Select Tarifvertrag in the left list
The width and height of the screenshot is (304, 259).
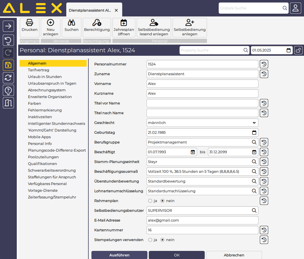tap(39, 70)
